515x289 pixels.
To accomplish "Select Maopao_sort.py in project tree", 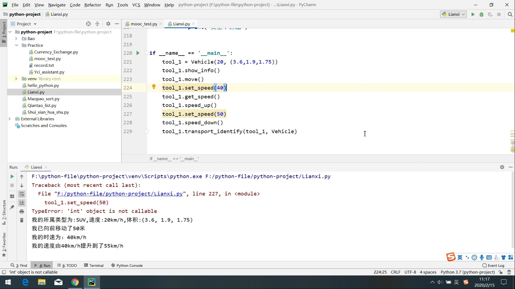I will click(x=43, y=99).
